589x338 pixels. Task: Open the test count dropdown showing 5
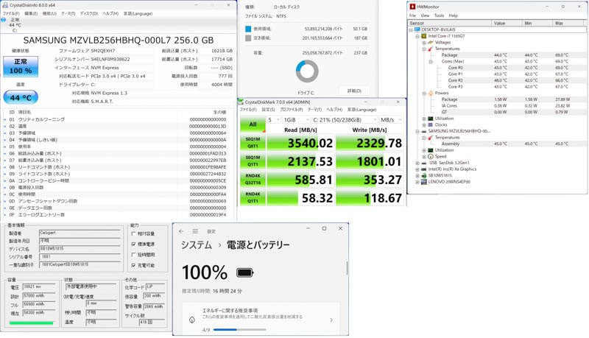click(273, 120)
